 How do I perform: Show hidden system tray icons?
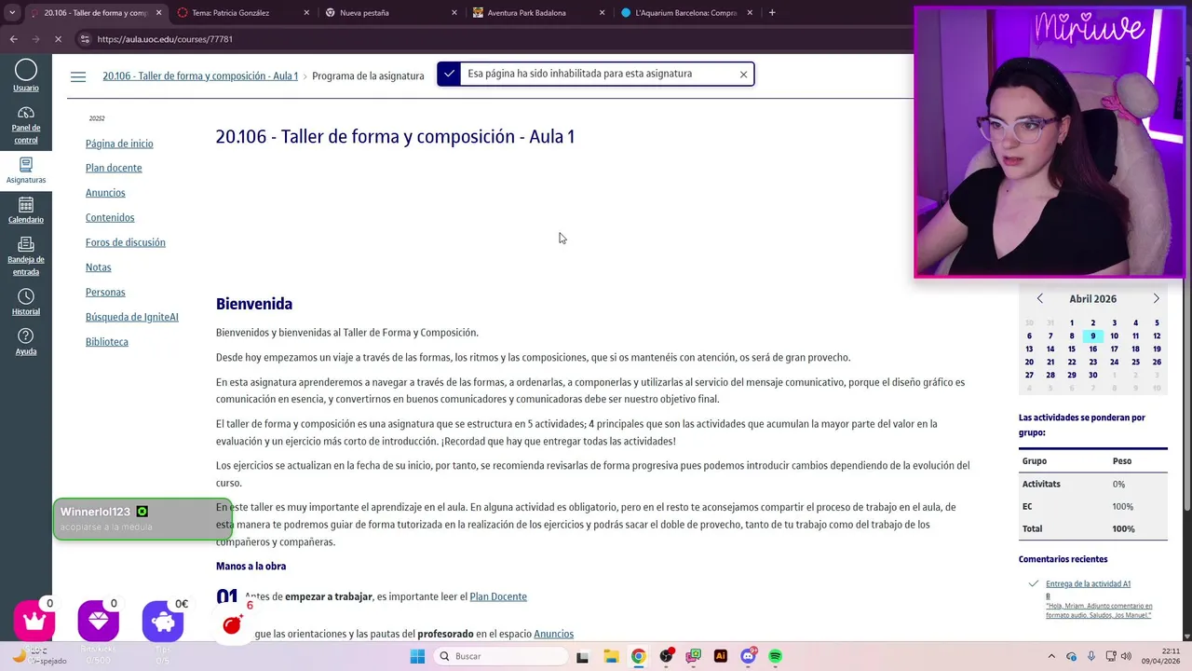click(1052, 656)
